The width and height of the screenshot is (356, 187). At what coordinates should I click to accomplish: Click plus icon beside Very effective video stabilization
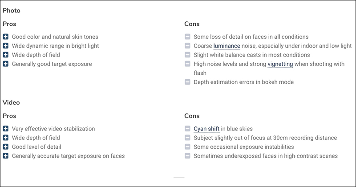[x=6, y=129]
